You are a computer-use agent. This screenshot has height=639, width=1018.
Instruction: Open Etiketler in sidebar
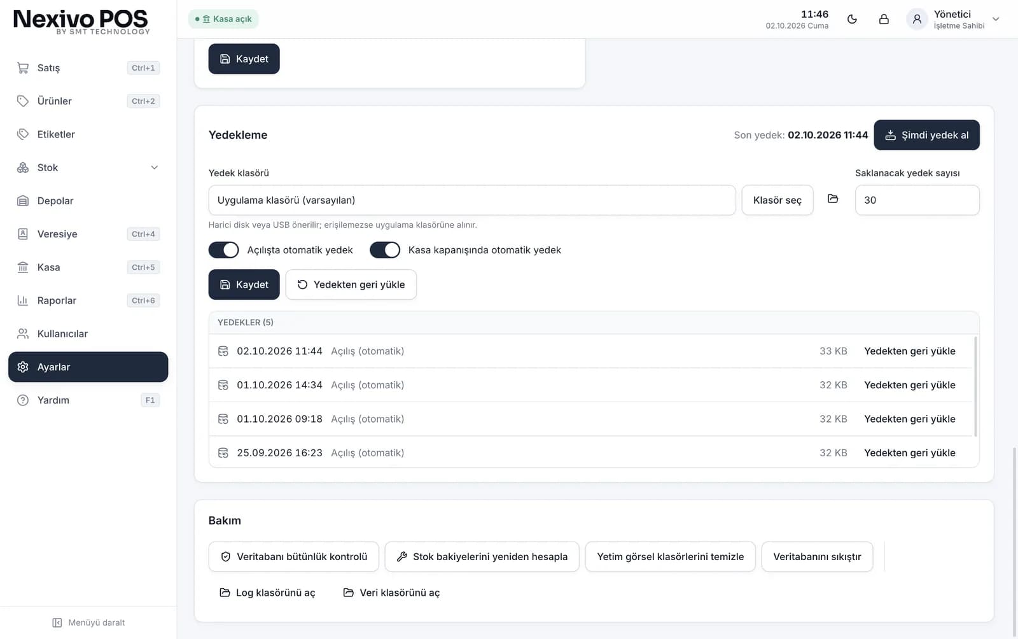(x=88, y=134)
